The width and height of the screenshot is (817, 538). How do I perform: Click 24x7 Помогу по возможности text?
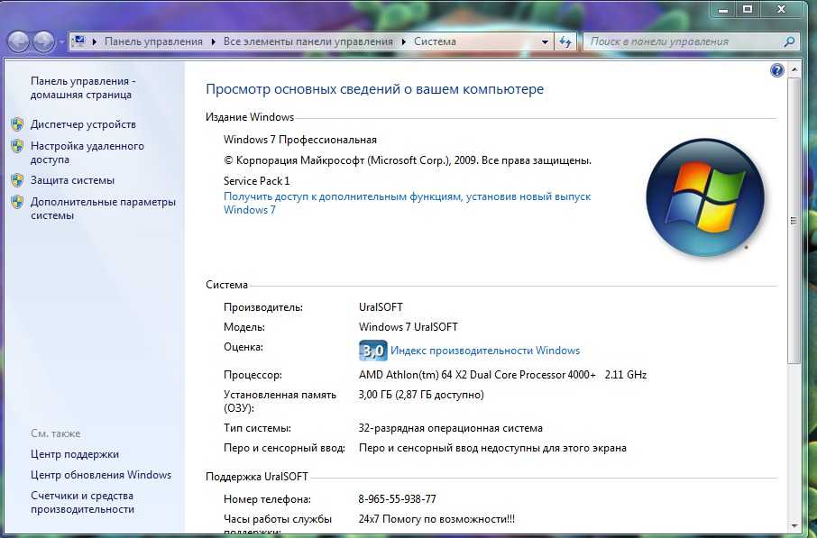[436, 519]
